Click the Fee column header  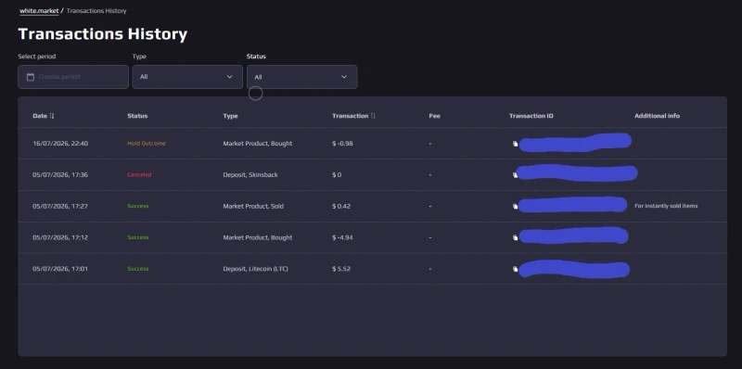434,116
